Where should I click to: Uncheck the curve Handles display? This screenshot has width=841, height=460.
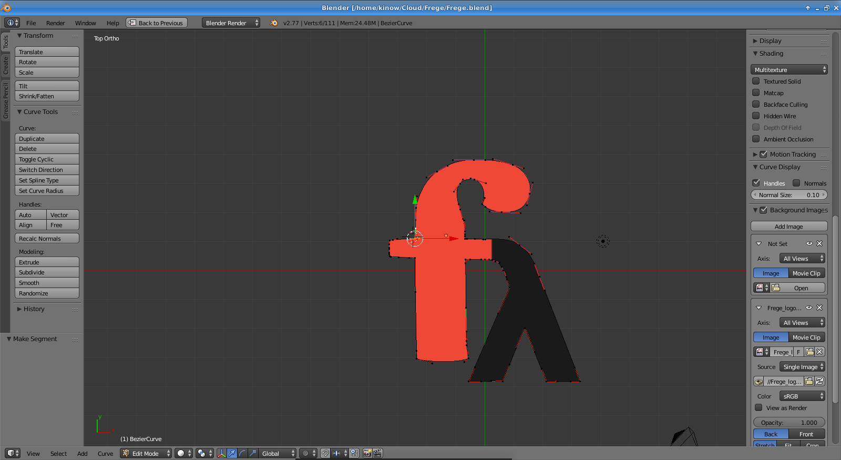[x=756, y=183]
